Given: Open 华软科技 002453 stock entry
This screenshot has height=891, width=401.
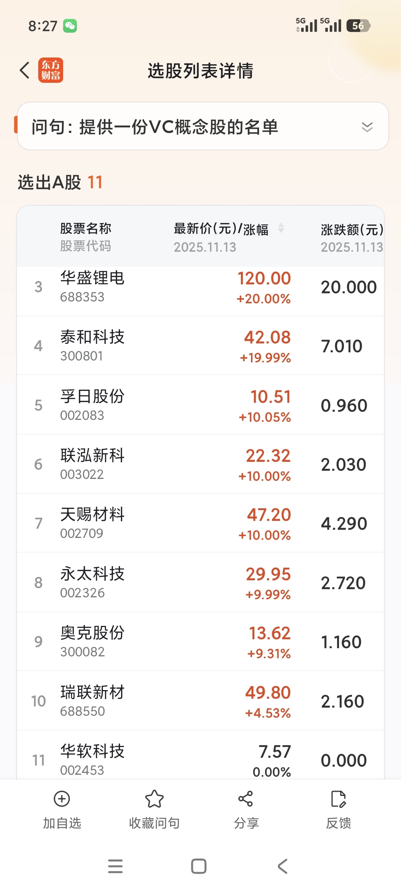Looking at the screenshot, I should point(200,755).
